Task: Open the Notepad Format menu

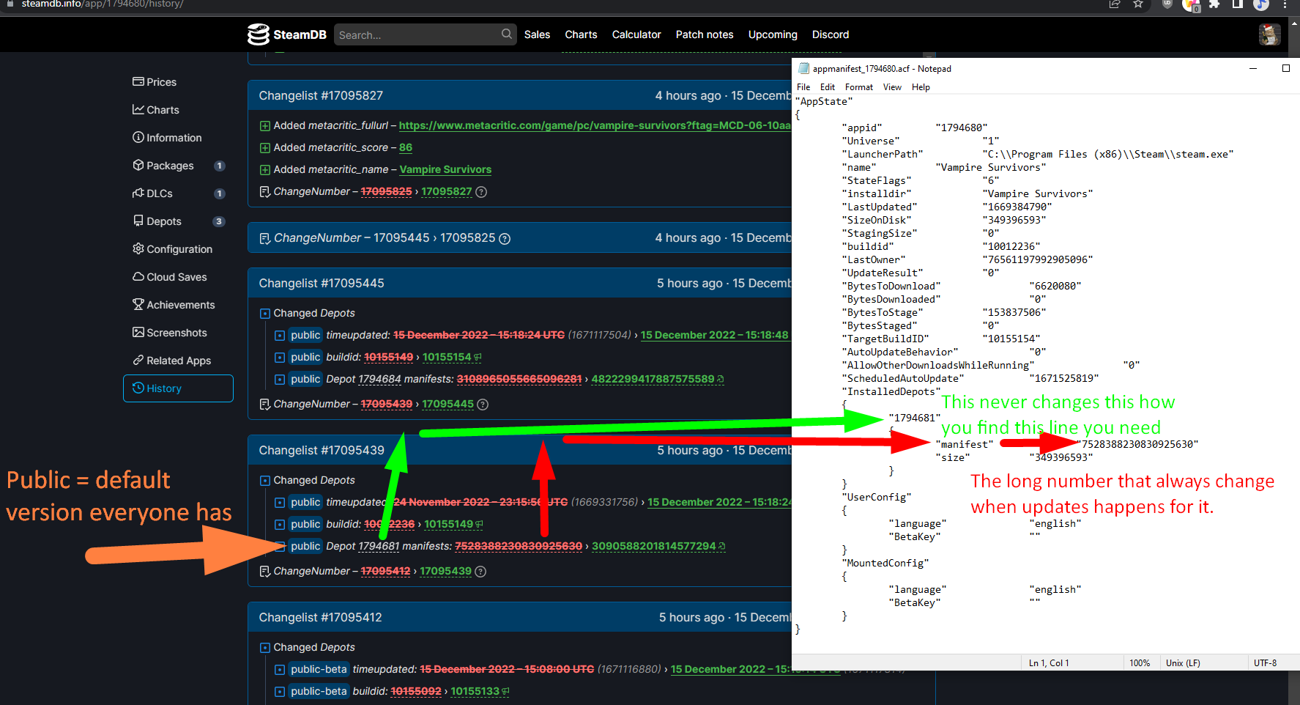Action: [859, 87]
